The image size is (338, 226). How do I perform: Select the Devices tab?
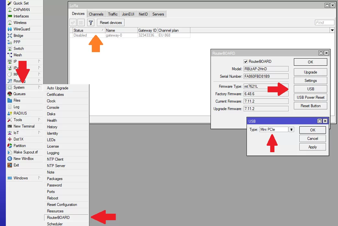tap(78, 14)
